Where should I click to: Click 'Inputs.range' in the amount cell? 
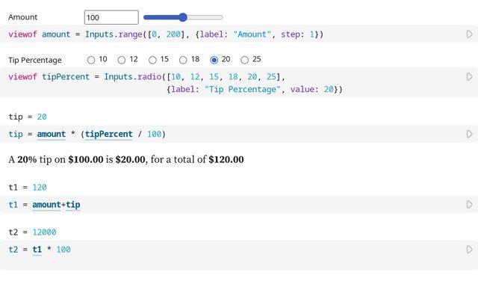[x=114, y=34]
